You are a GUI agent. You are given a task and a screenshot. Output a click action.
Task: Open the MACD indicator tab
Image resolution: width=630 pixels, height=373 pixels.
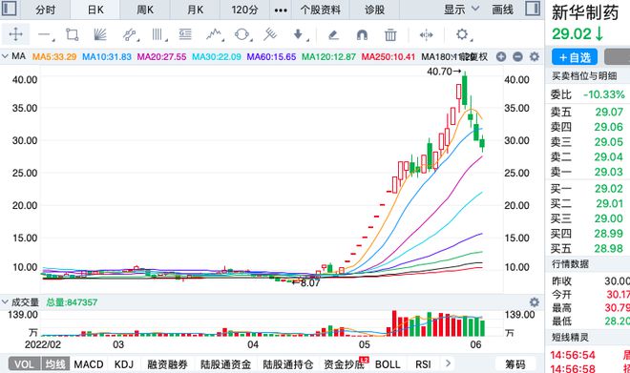coord(89,364)
